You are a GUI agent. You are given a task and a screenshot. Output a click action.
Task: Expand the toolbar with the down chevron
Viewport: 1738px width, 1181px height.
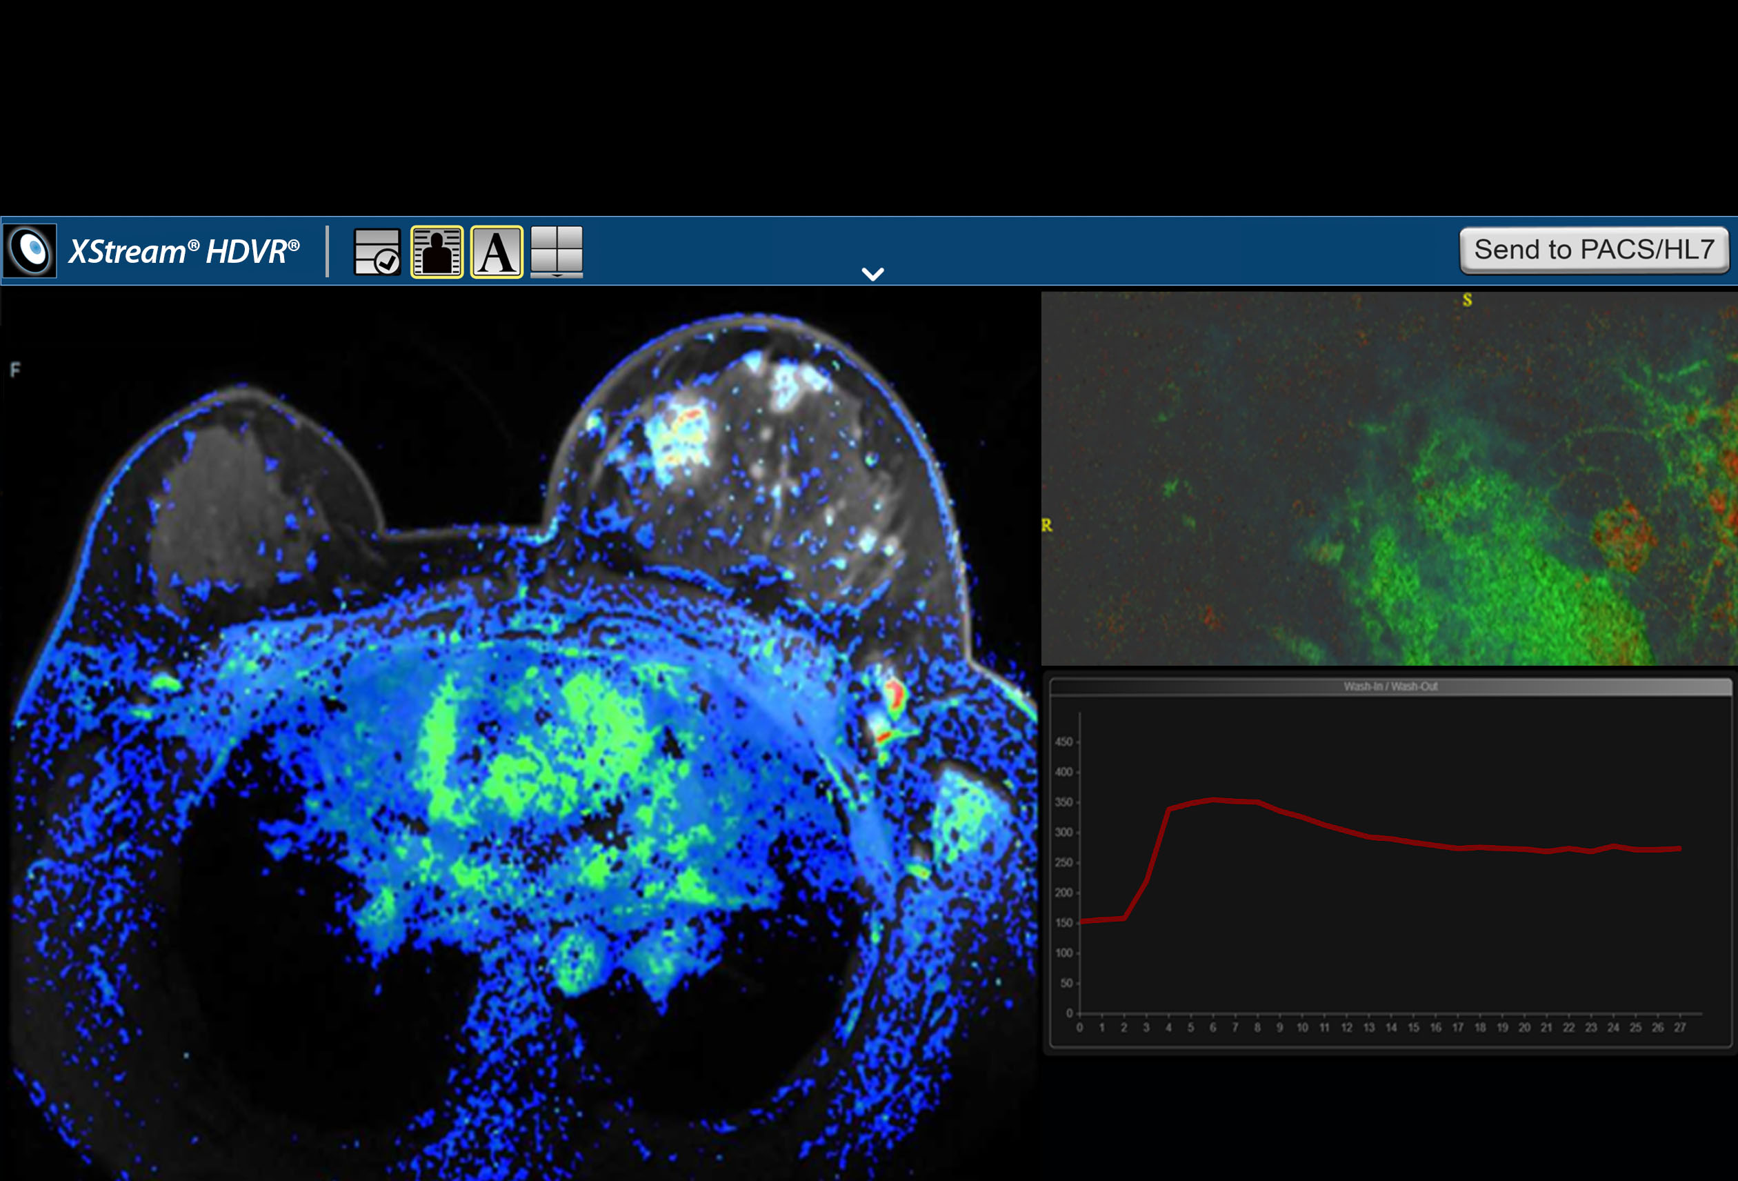pyautogui.click(x=872, y=274)
